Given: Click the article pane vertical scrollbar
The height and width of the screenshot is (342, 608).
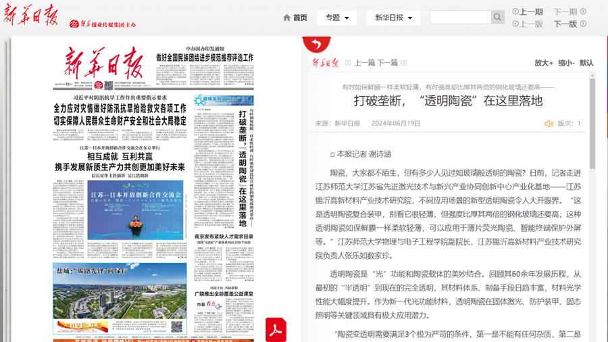Looking at the screenshot, I should tap(592, 122).
